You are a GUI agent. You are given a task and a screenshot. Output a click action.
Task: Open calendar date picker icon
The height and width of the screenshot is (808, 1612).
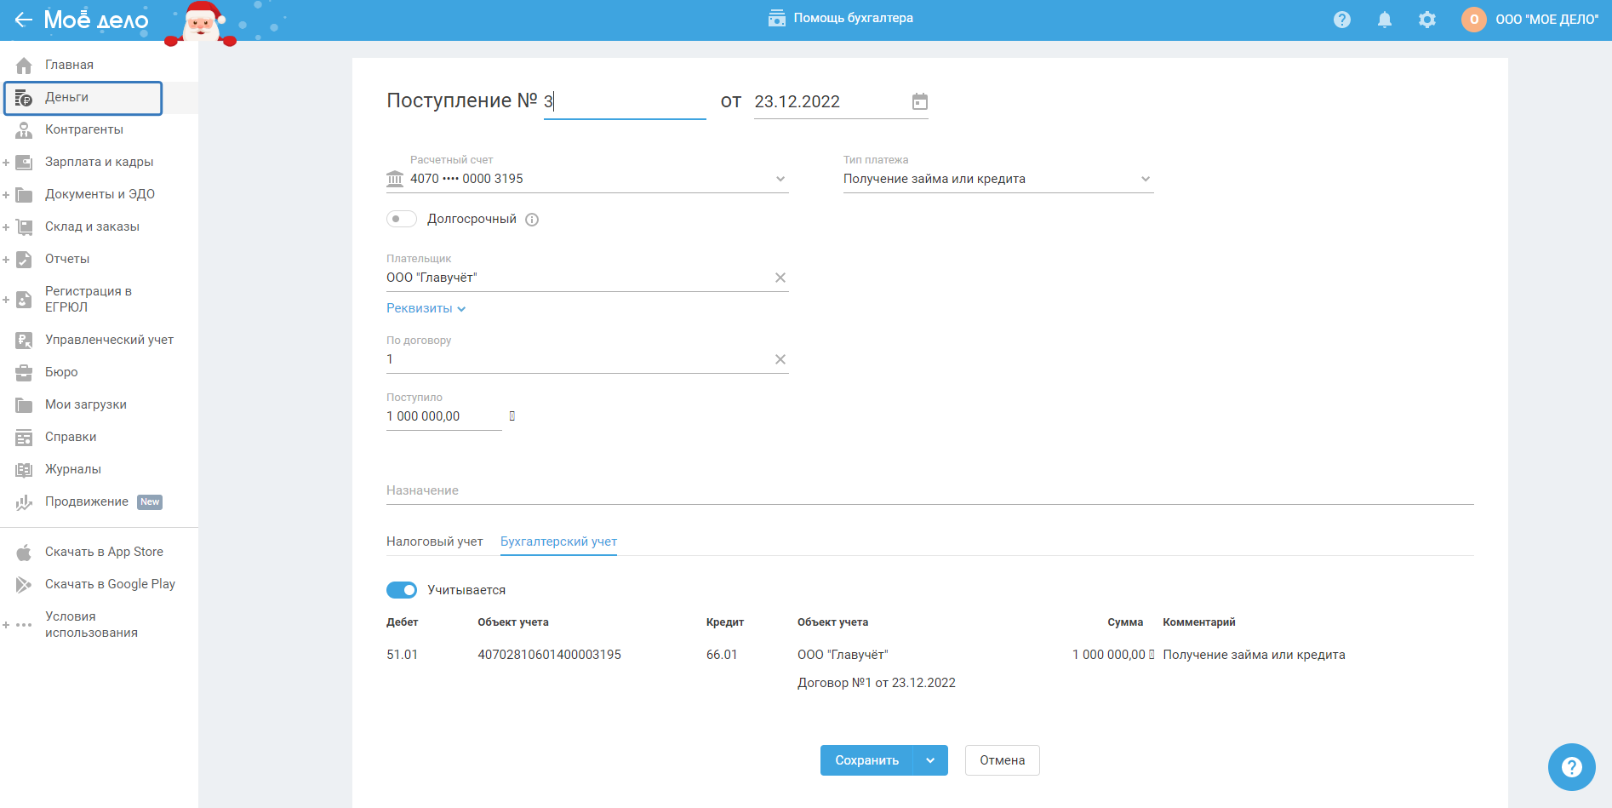pos(919,102)
